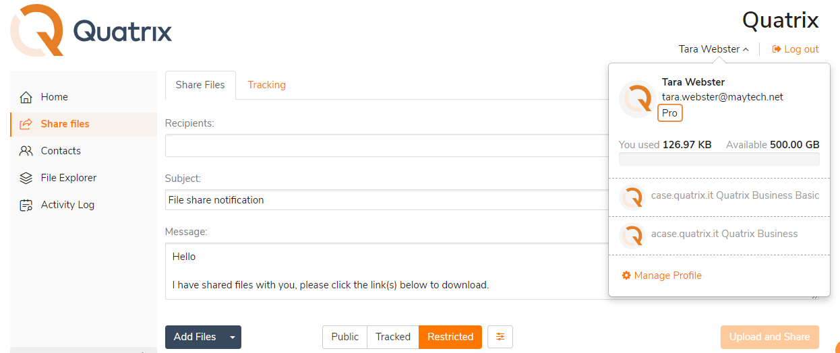The height and width of the screenshot is (353, 840).
Task: Click the Home house icon in sidebar
Action: 26,97
